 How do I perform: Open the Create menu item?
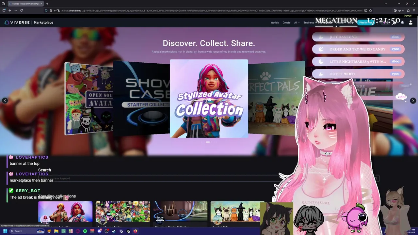[286, 23]
